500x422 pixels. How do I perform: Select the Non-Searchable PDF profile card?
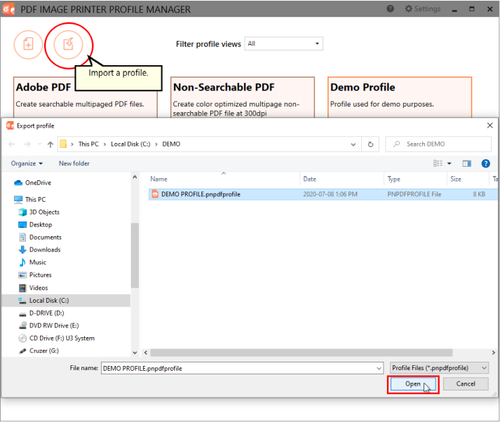243,97
